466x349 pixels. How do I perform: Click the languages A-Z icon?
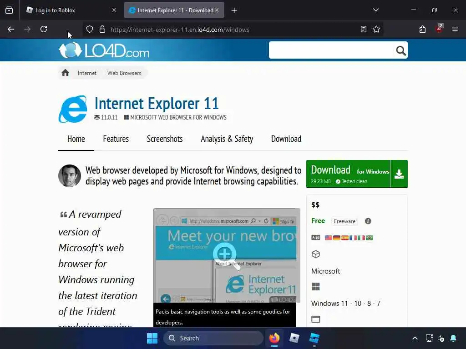coord(316,237)
